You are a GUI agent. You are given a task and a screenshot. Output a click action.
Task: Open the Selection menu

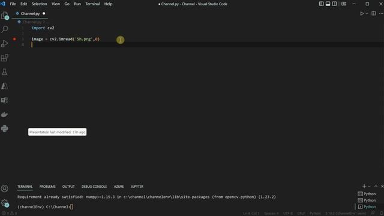(x=39, y=4)
